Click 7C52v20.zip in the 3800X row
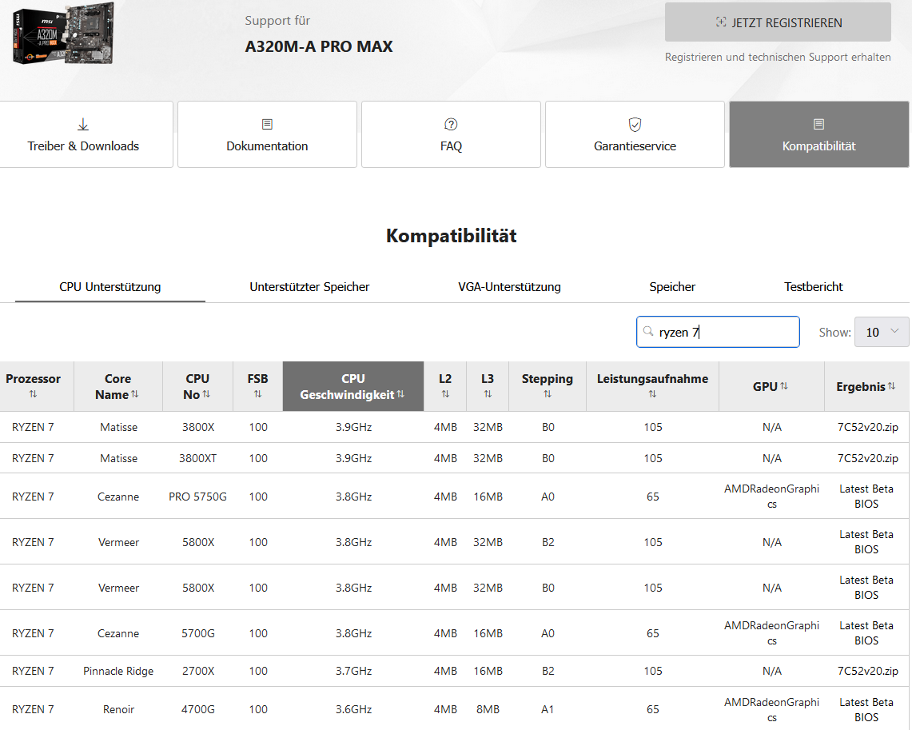 tap(867, 427)
